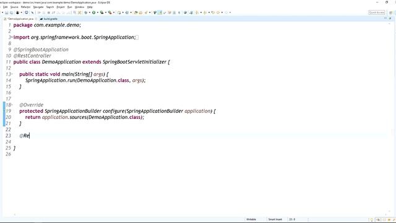The width and height of the screenshot is (396, 223).
Task: Open the Search menu
Action: (x=50, y=7)
